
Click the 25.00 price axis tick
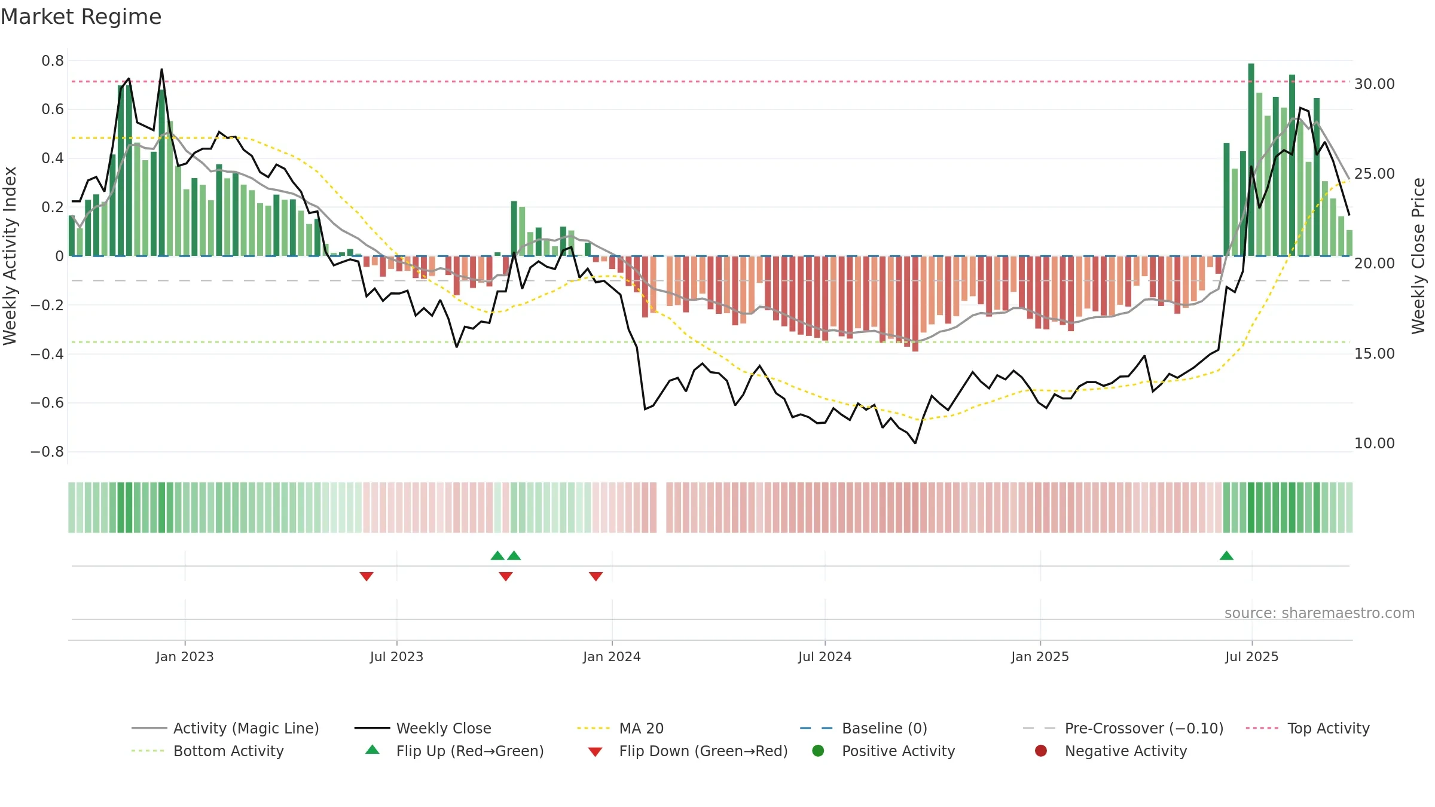click(1375, 173)
